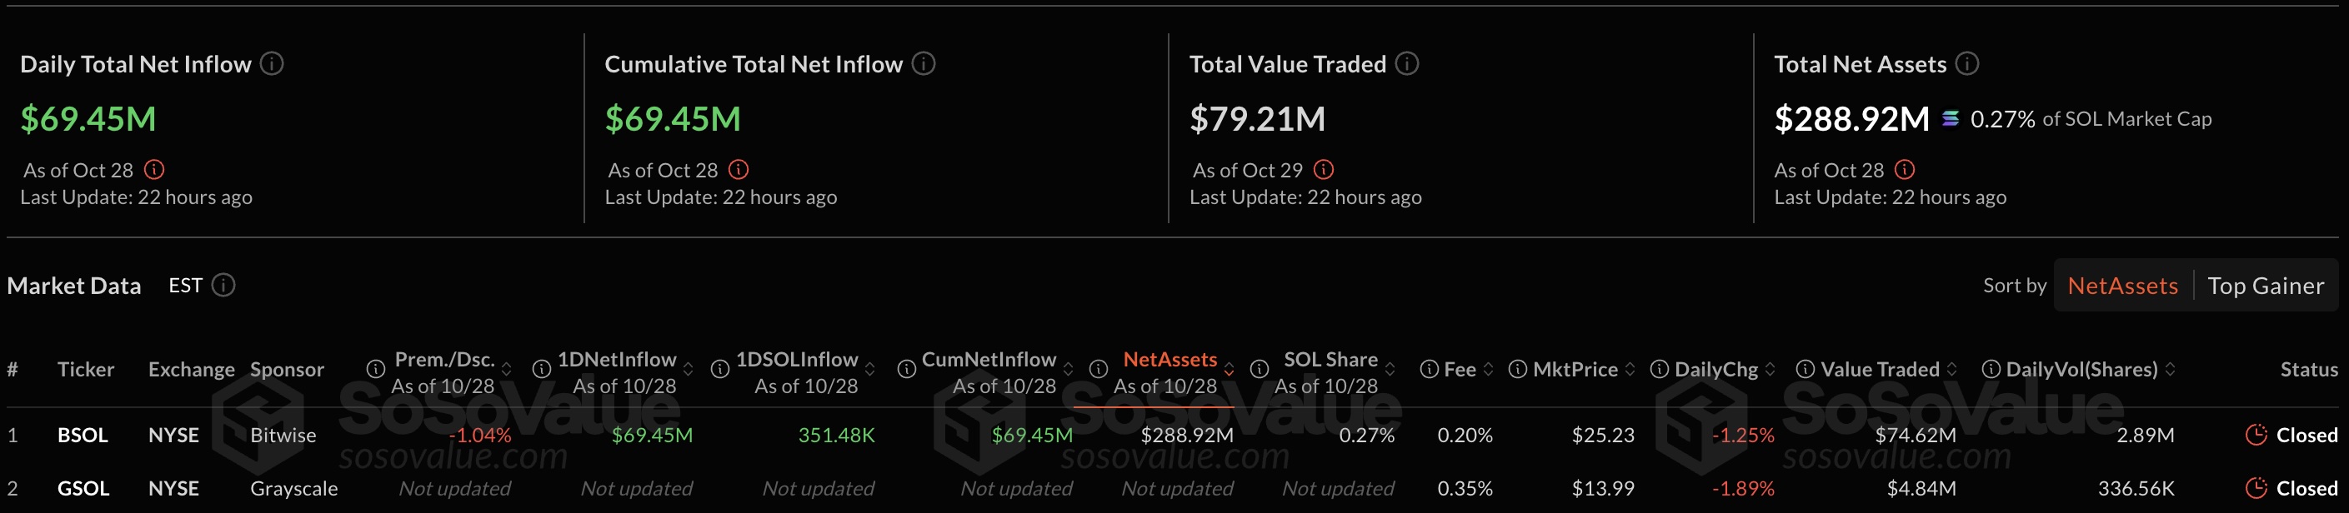
Task: Sort by the Fee column arrows
Action: pyautogui.click(x=1488, y=369)
